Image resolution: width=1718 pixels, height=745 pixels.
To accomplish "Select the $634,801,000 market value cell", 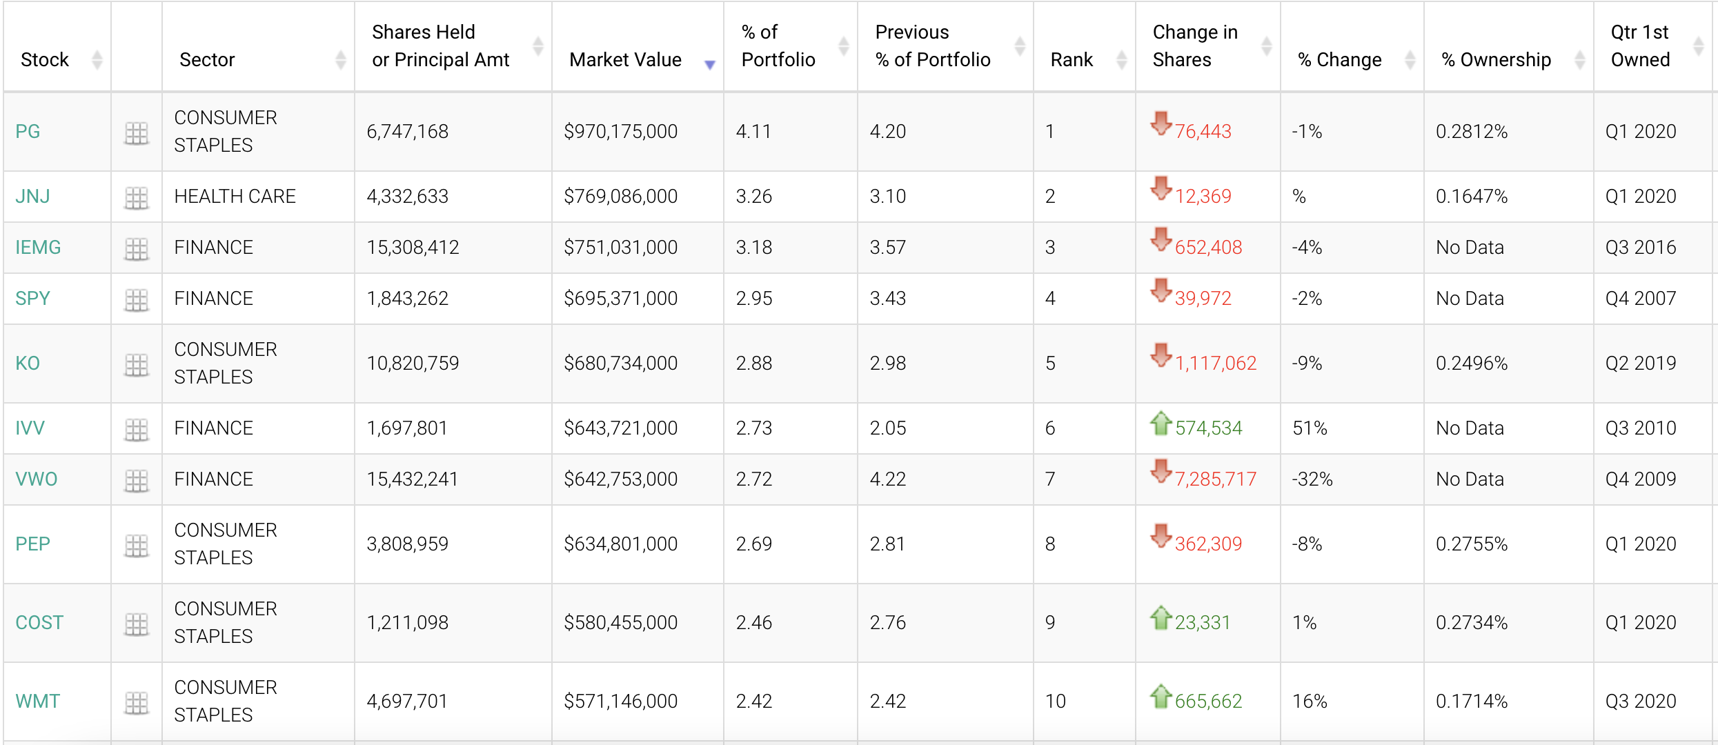I will click(x=638, y=544).
